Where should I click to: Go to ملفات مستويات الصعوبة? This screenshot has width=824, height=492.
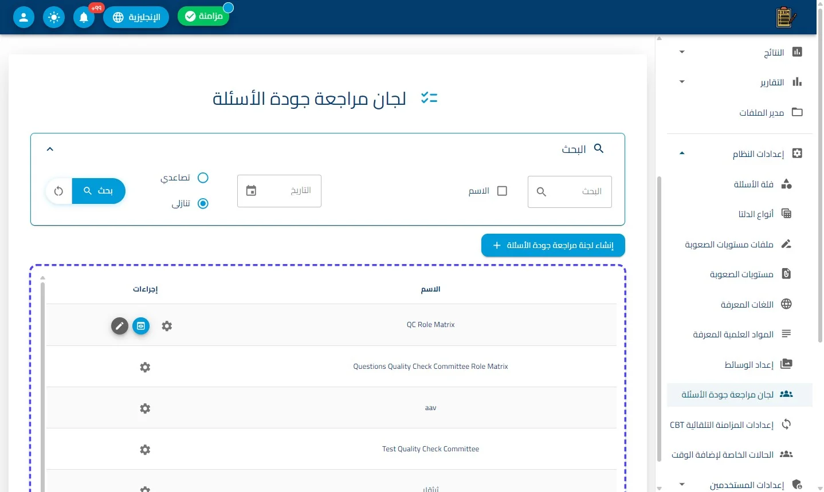(740, 244)
